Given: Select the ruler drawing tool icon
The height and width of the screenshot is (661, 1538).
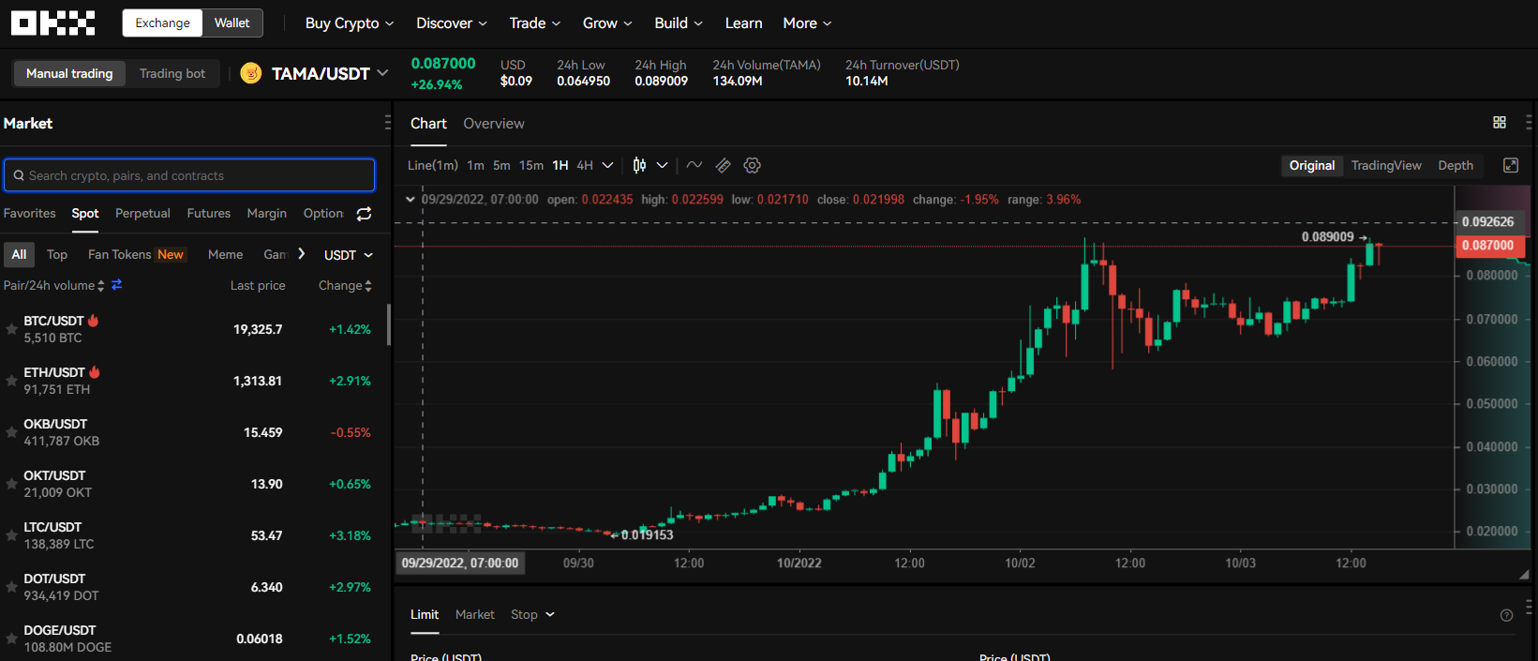Looking at the screenshot, I should point(723,165).
